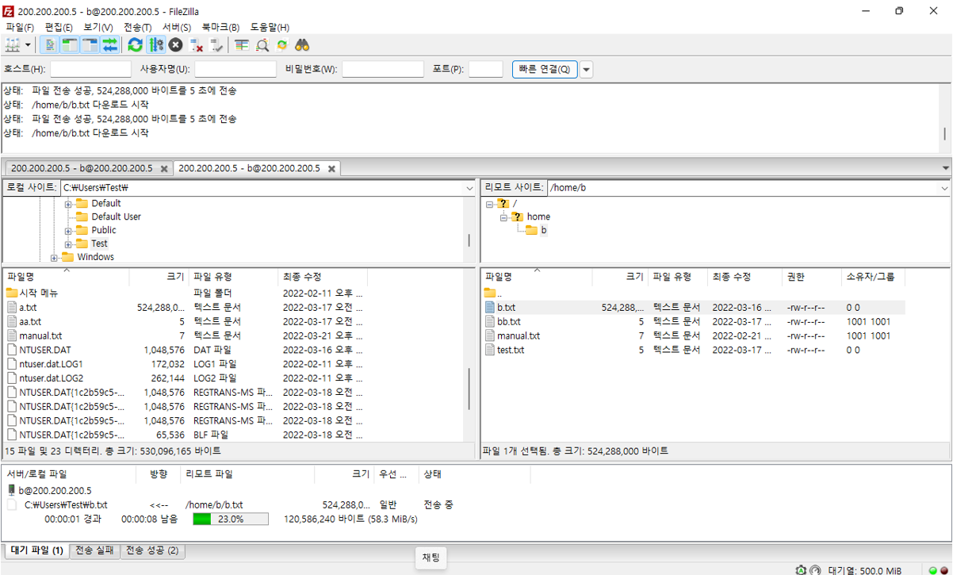Screen dimensions: 953x575
Task: Open the Site Manager icon
Action: coord(13,45)
